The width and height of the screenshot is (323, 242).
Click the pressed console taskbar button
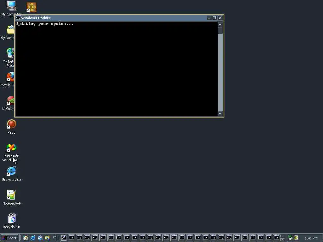[64, 238]
